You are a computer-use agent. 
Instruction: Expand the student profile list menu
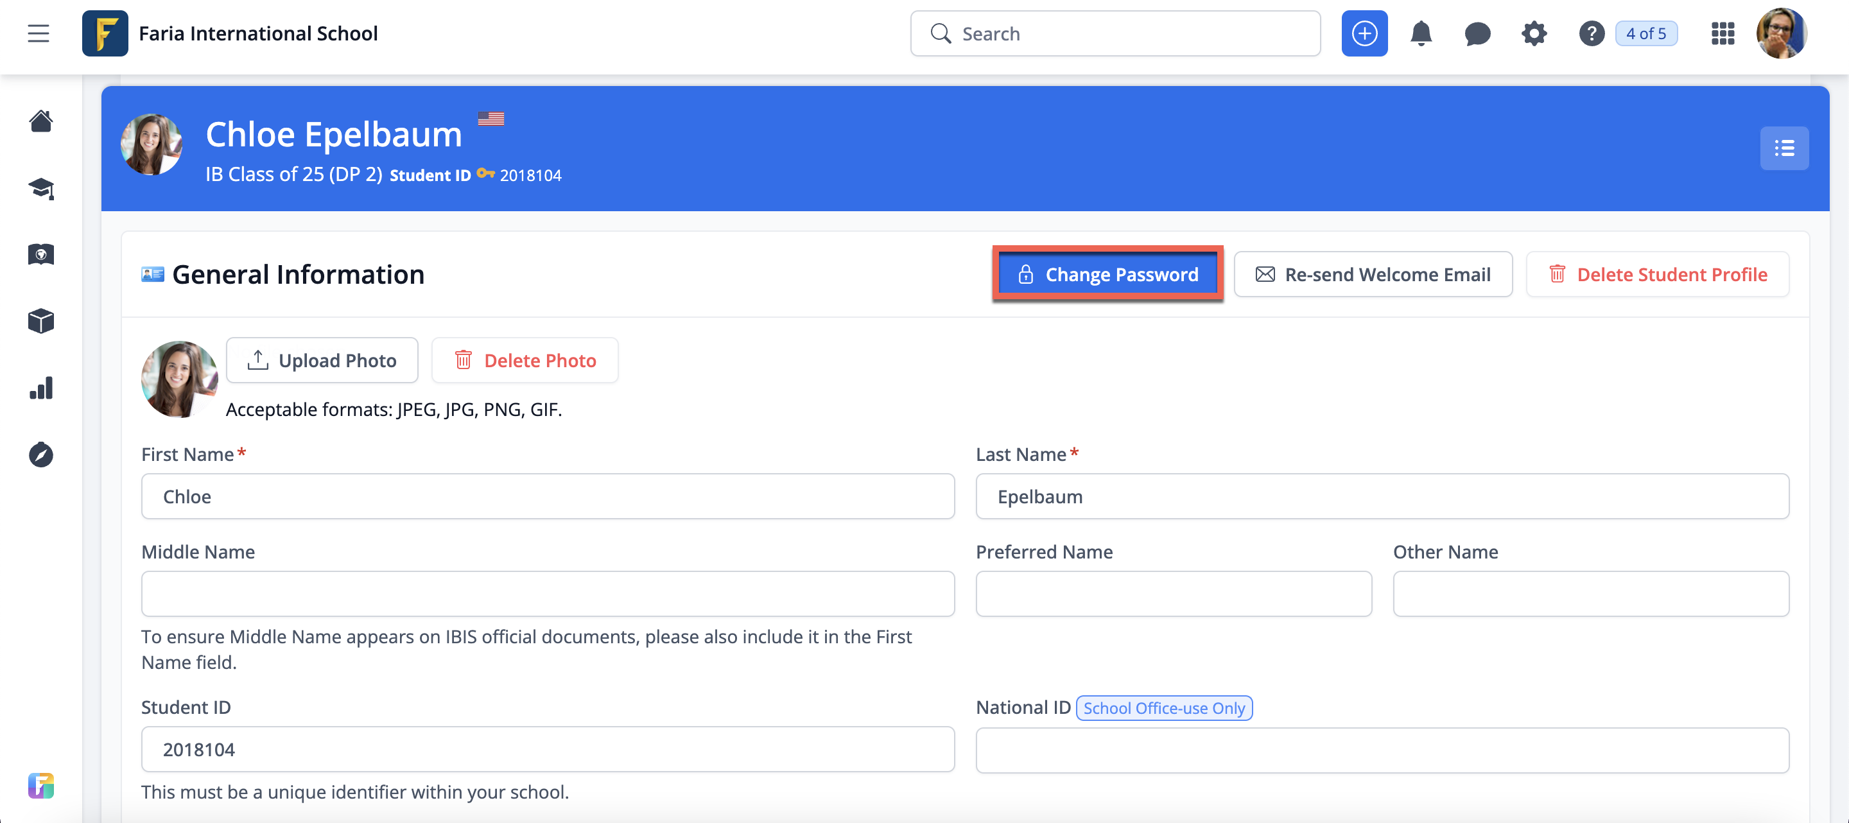pos(1784,148)
